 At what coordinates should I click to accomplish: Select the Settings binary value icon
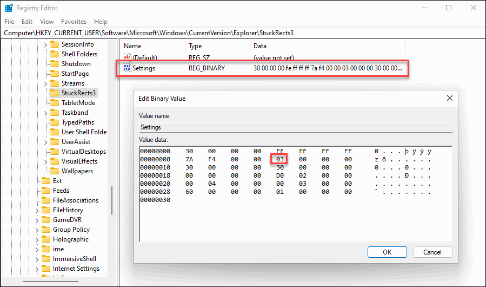[x=127, y=68]
